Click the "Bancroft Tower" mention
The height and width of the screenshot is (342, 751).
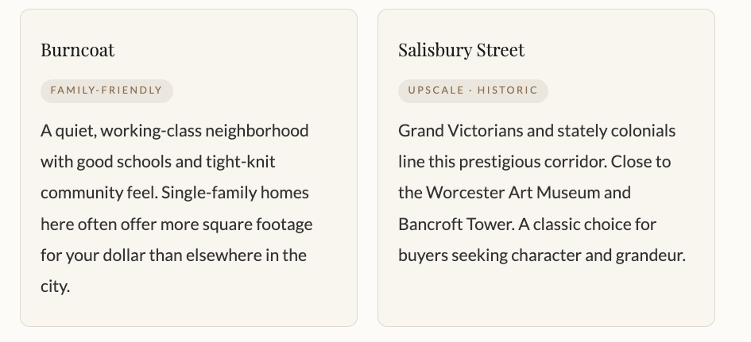point(456,225)
